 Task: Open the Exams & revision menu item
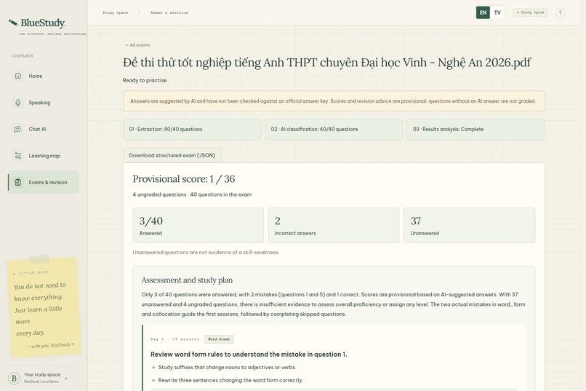[44, 182]
